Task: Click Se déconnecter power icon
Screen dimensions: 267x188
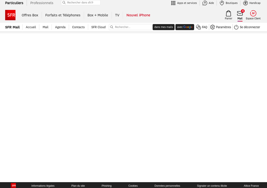Action: pos(236,27)
